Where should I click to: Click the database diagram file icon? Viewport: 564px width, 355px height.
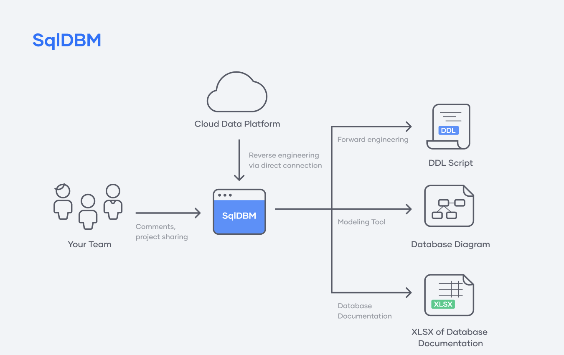click(449, 206)
